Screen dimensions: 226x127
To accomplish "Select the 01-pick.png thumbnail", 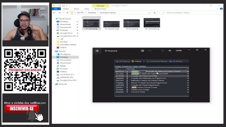I will 91,23.
